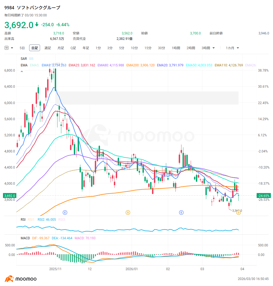Select the 15分 interval
This screenshot has width=273, height=286.
(148, 48)
